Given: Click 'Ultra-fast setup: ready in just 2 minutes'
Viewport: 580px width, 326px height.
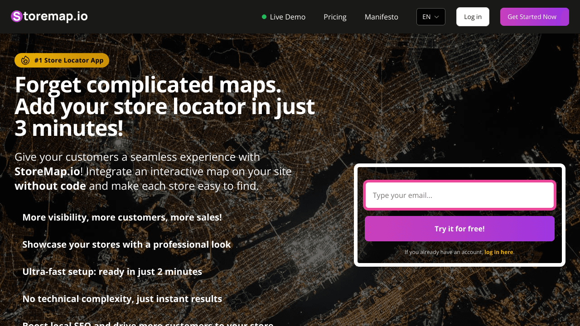Looking at the screenshot, I should (x=112, y=272).
